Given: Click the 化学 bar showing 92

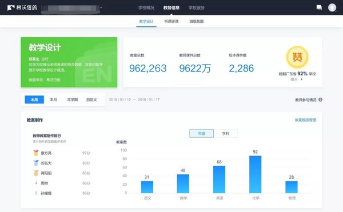Looking at the screenshot, I should pos(256,174).
